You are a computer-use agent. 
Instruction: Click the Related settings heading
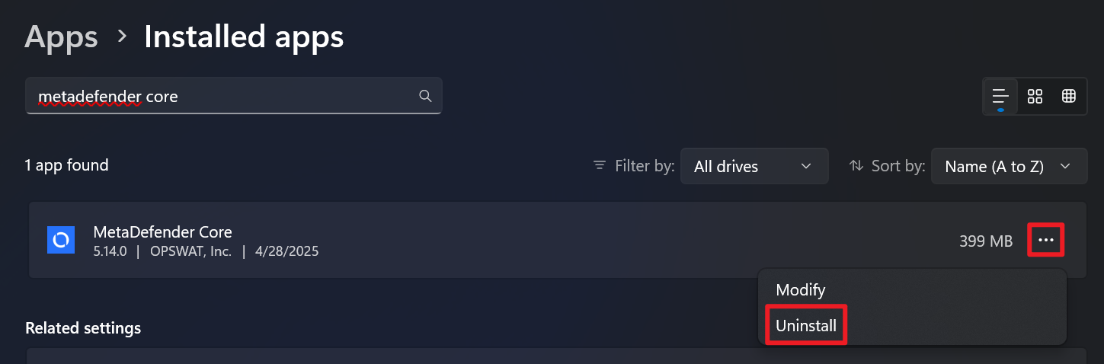83,328
